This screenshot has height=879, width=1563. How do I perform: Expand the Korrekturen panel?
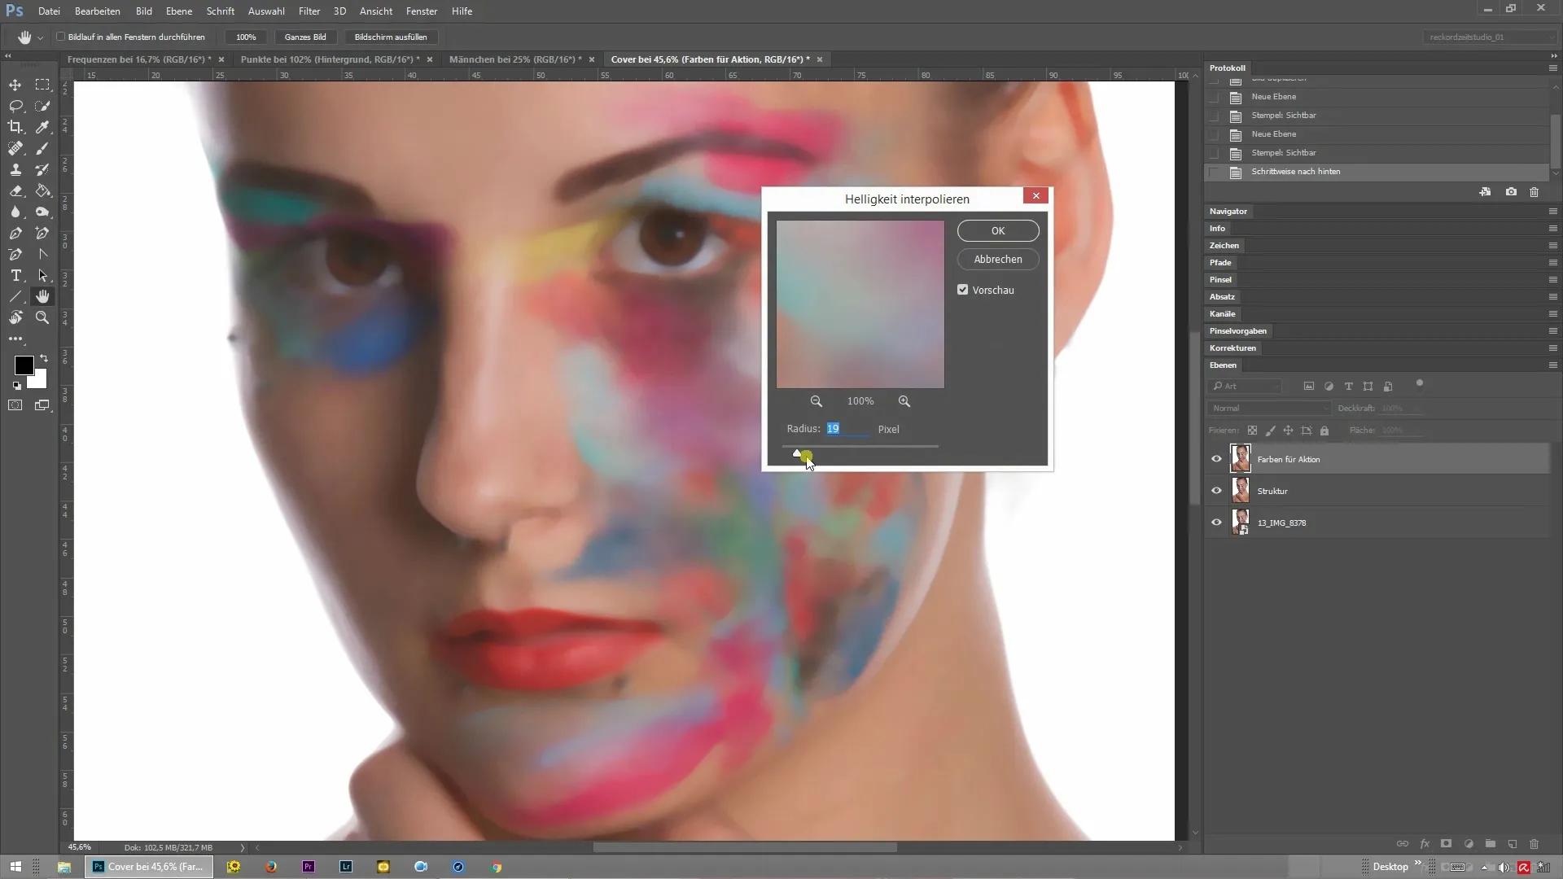pyautogui.click(x=1232, y=348)
